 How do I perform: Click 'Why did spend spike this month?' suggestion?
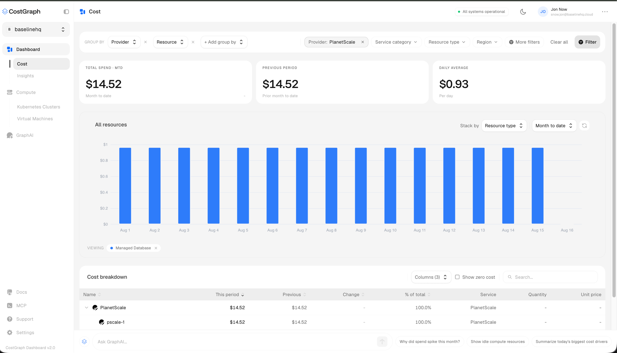click(429, 342)
